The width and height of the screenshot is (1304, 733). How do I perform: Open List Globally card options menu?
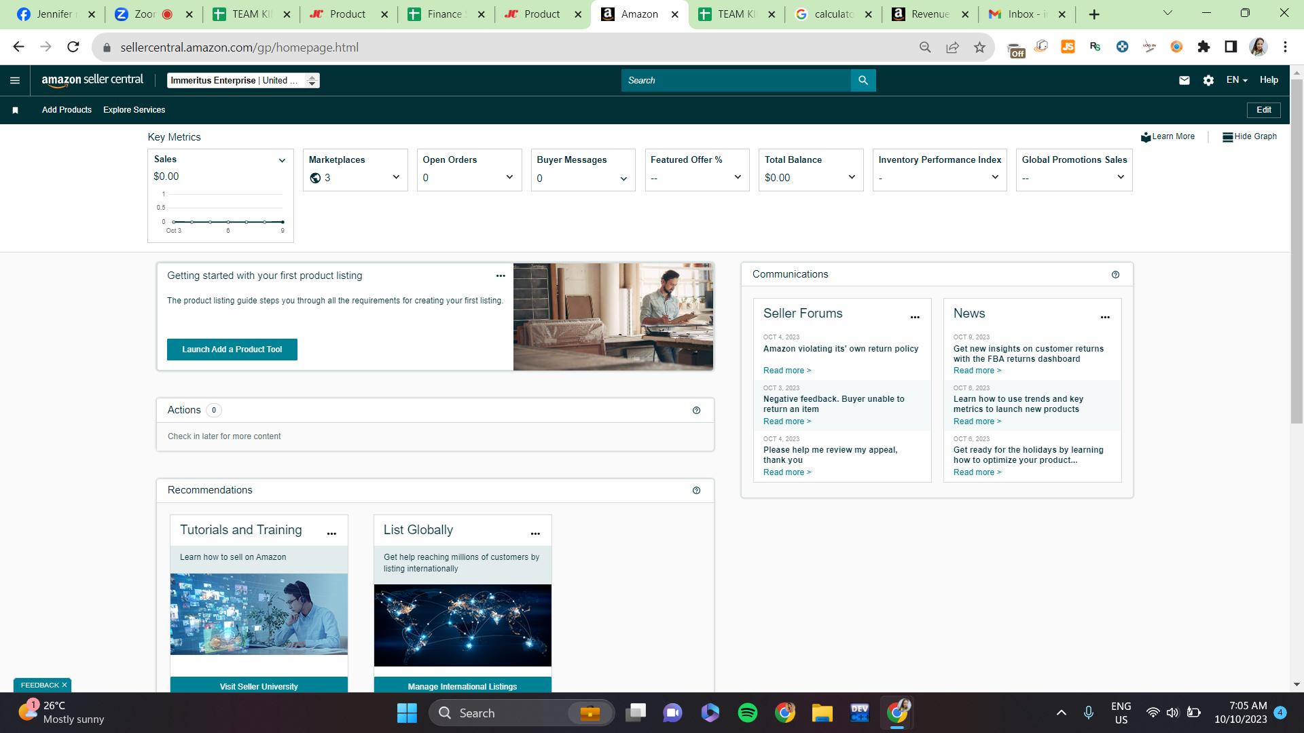pos(535,533)
